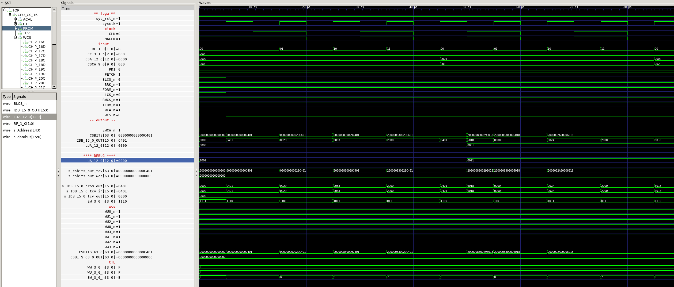Expand the CTL tree node
Screen dimensions: 674x287
[16, 24]
